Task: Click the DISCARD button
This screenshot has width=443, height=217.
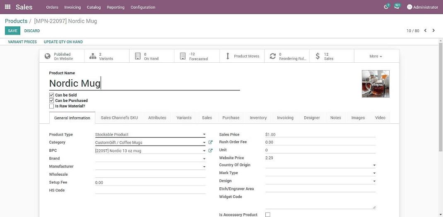Action: pyautogui.click(x=32, y=31)
